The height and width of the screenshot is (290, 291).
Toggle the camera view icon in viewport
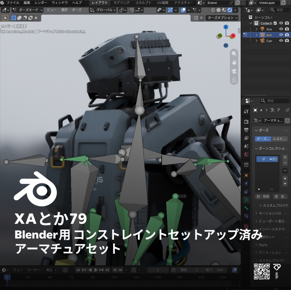pos(234,71)
